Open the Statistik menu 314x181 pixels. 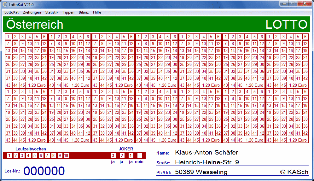[x=52, y=12]
